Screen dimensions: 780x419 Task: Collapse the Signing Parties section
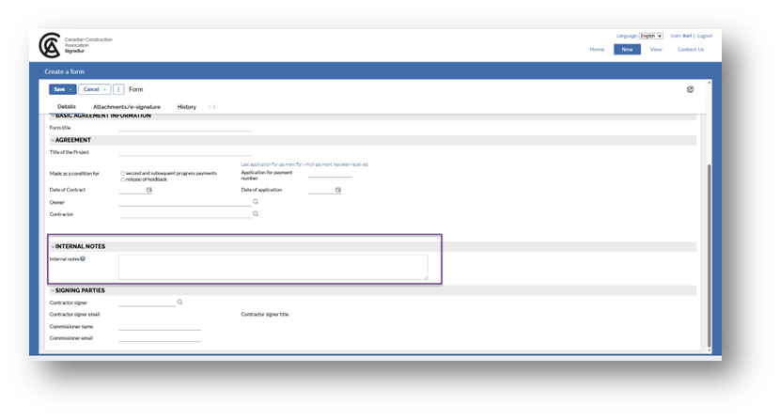[52, 290]
